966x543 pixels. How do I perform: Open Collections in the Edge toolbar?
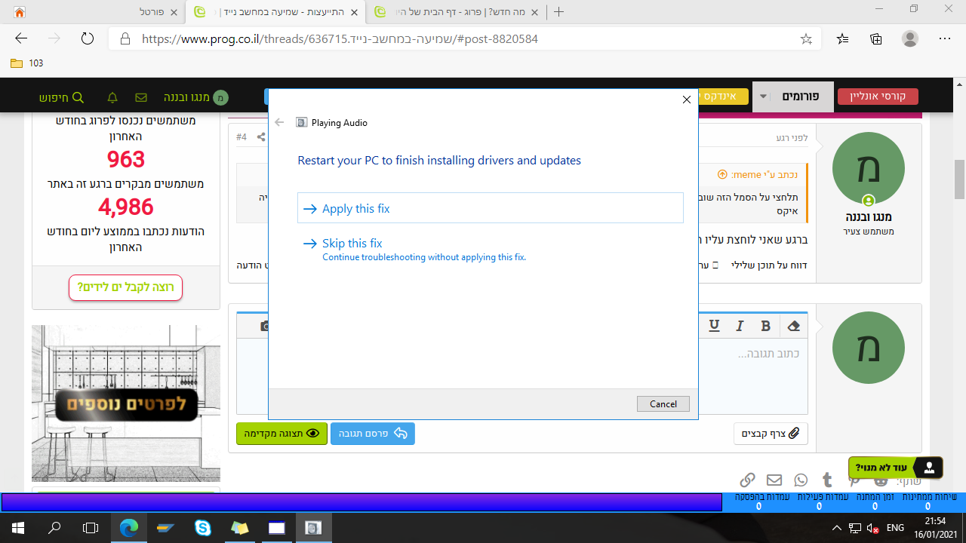pos(876,38)
